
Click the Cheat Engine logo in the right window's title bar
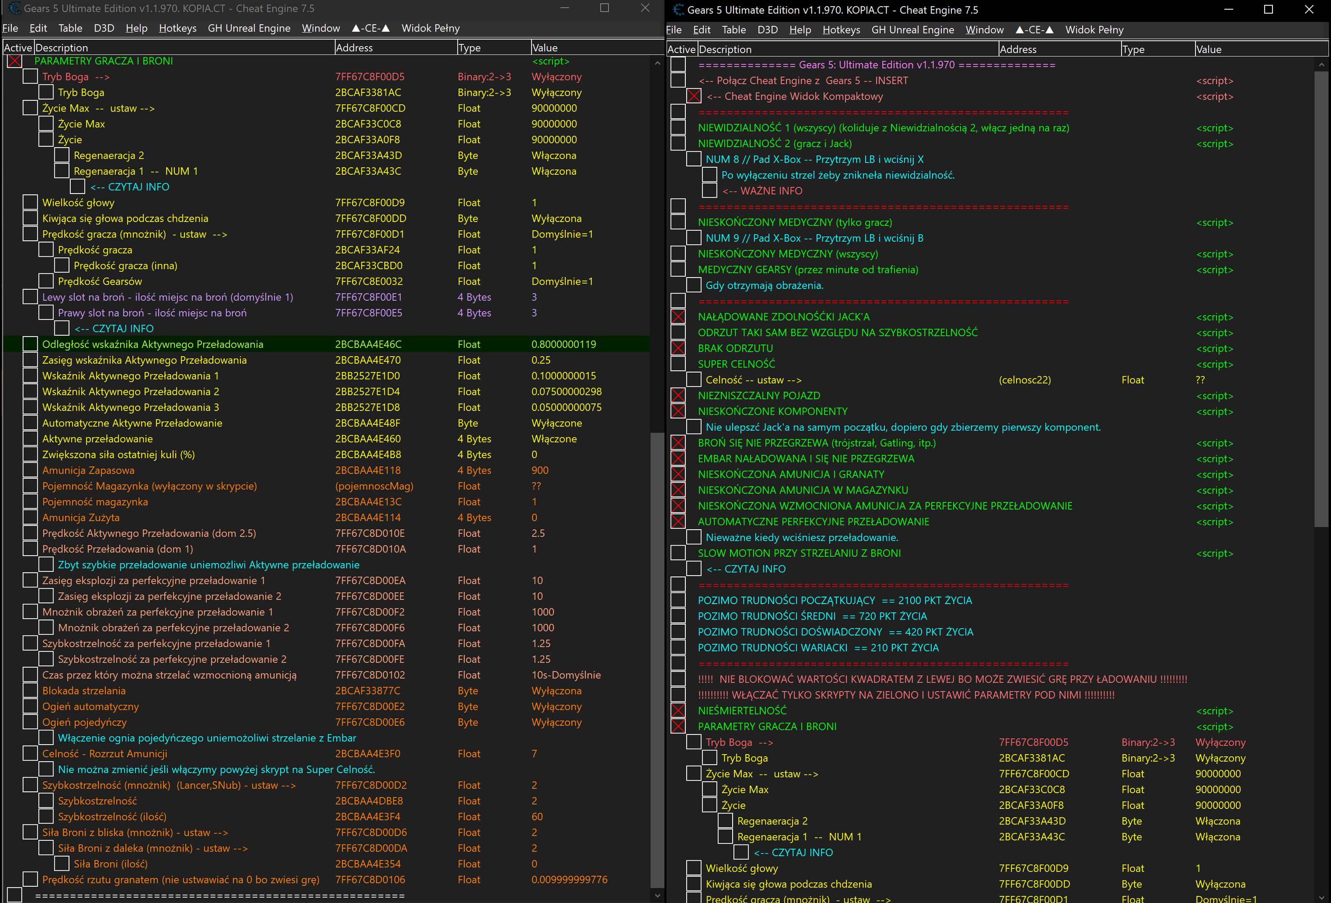(679, 10)
